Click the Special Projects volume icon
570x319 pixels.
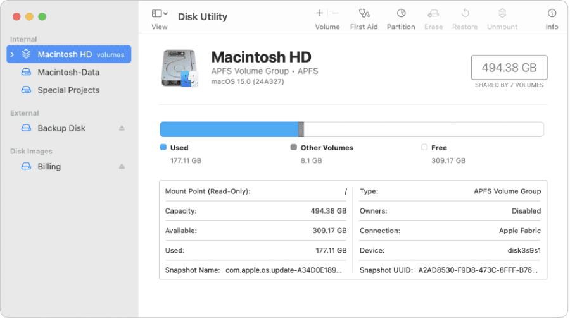[x=26, y=90]
